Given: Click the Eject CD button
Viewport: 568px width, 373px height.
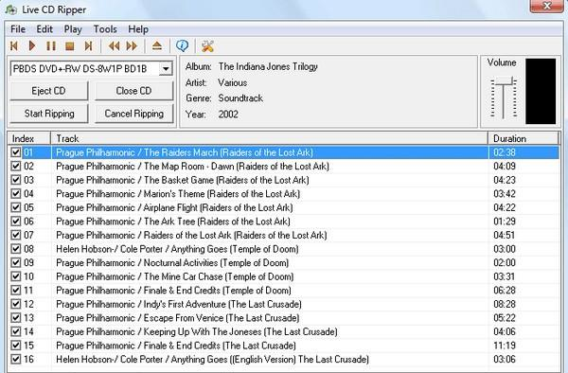Looking at the screenshot, I should pos(49,91).
